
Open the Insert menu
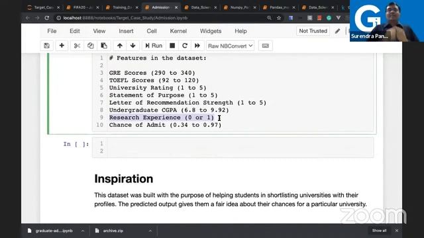coord(126,31)
